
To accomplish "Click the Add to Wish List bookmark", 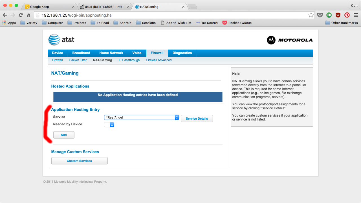I will click(x=176, y=23).
